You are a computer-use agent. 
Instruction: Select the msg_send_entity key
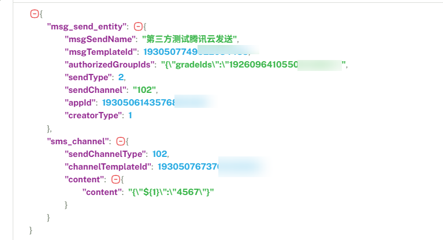[87, 27]
